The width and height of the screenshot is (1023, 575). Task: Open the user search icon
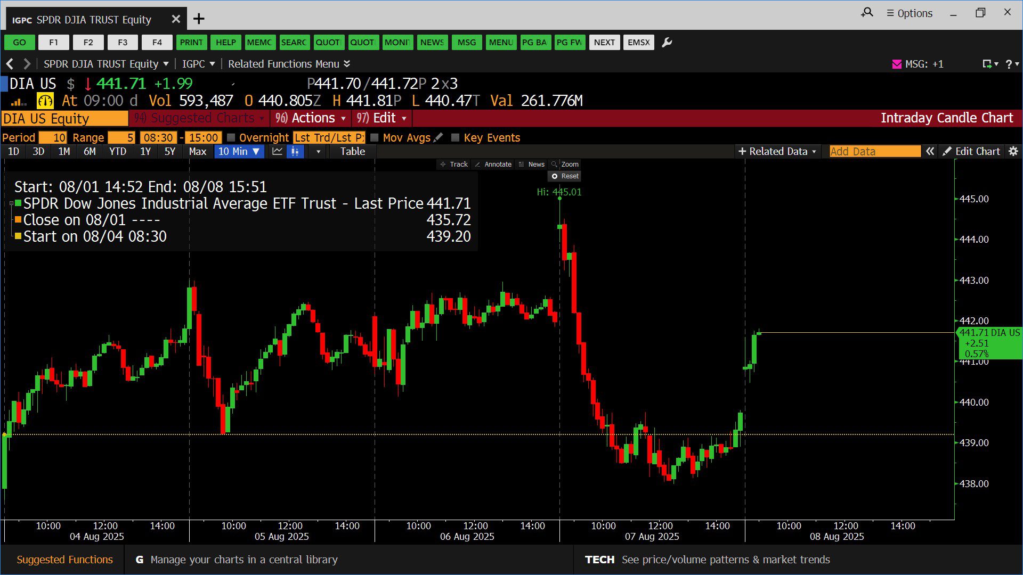point(867,12)
